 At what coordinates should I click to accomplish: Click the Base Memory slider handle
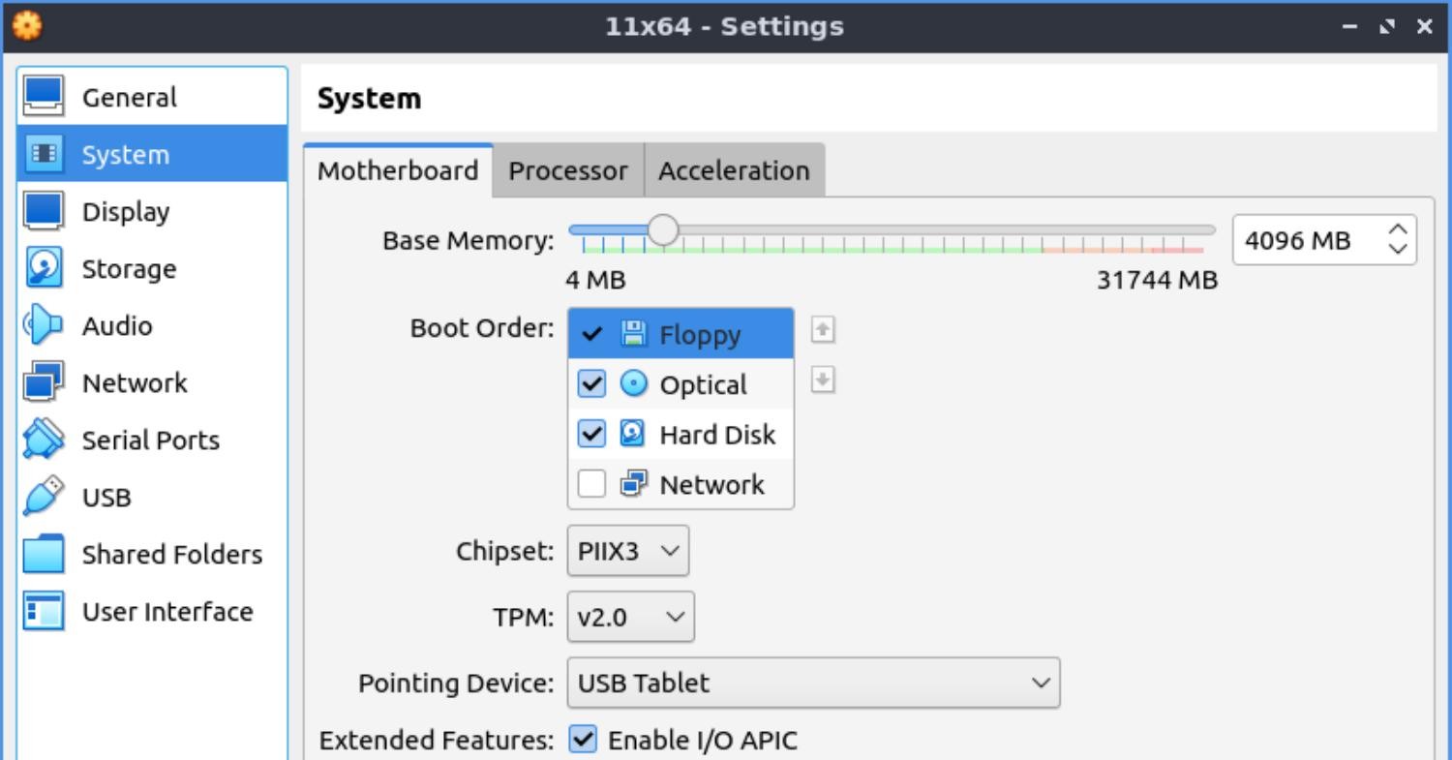663,230
